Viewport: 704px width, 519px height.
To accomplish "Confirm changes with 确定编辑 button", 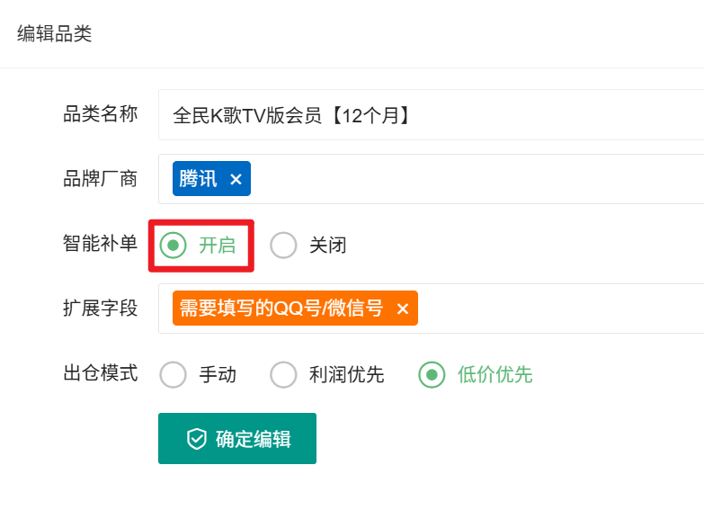I will pyautogui.click(x=237, y=439).
